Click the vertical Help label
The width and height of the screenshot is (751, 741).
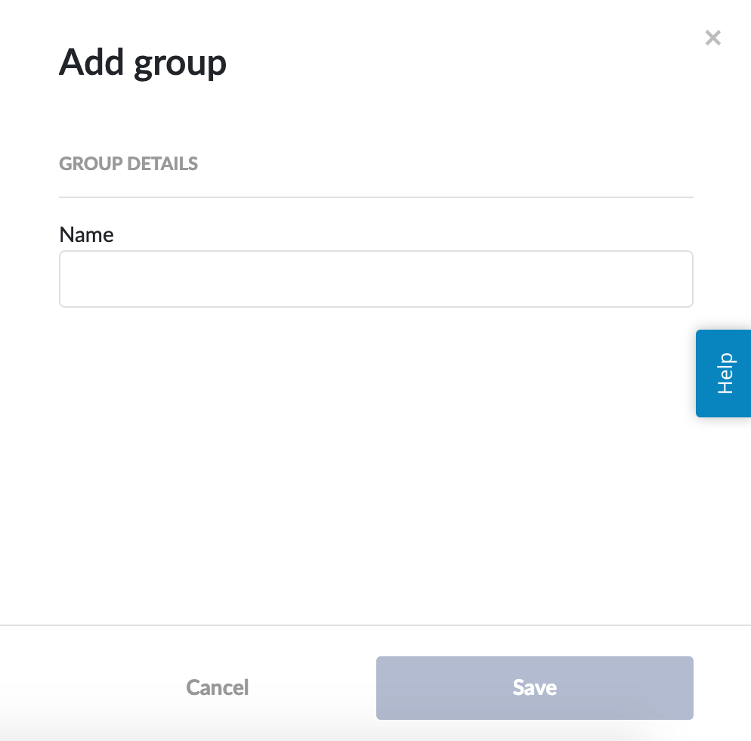point(725,373)
